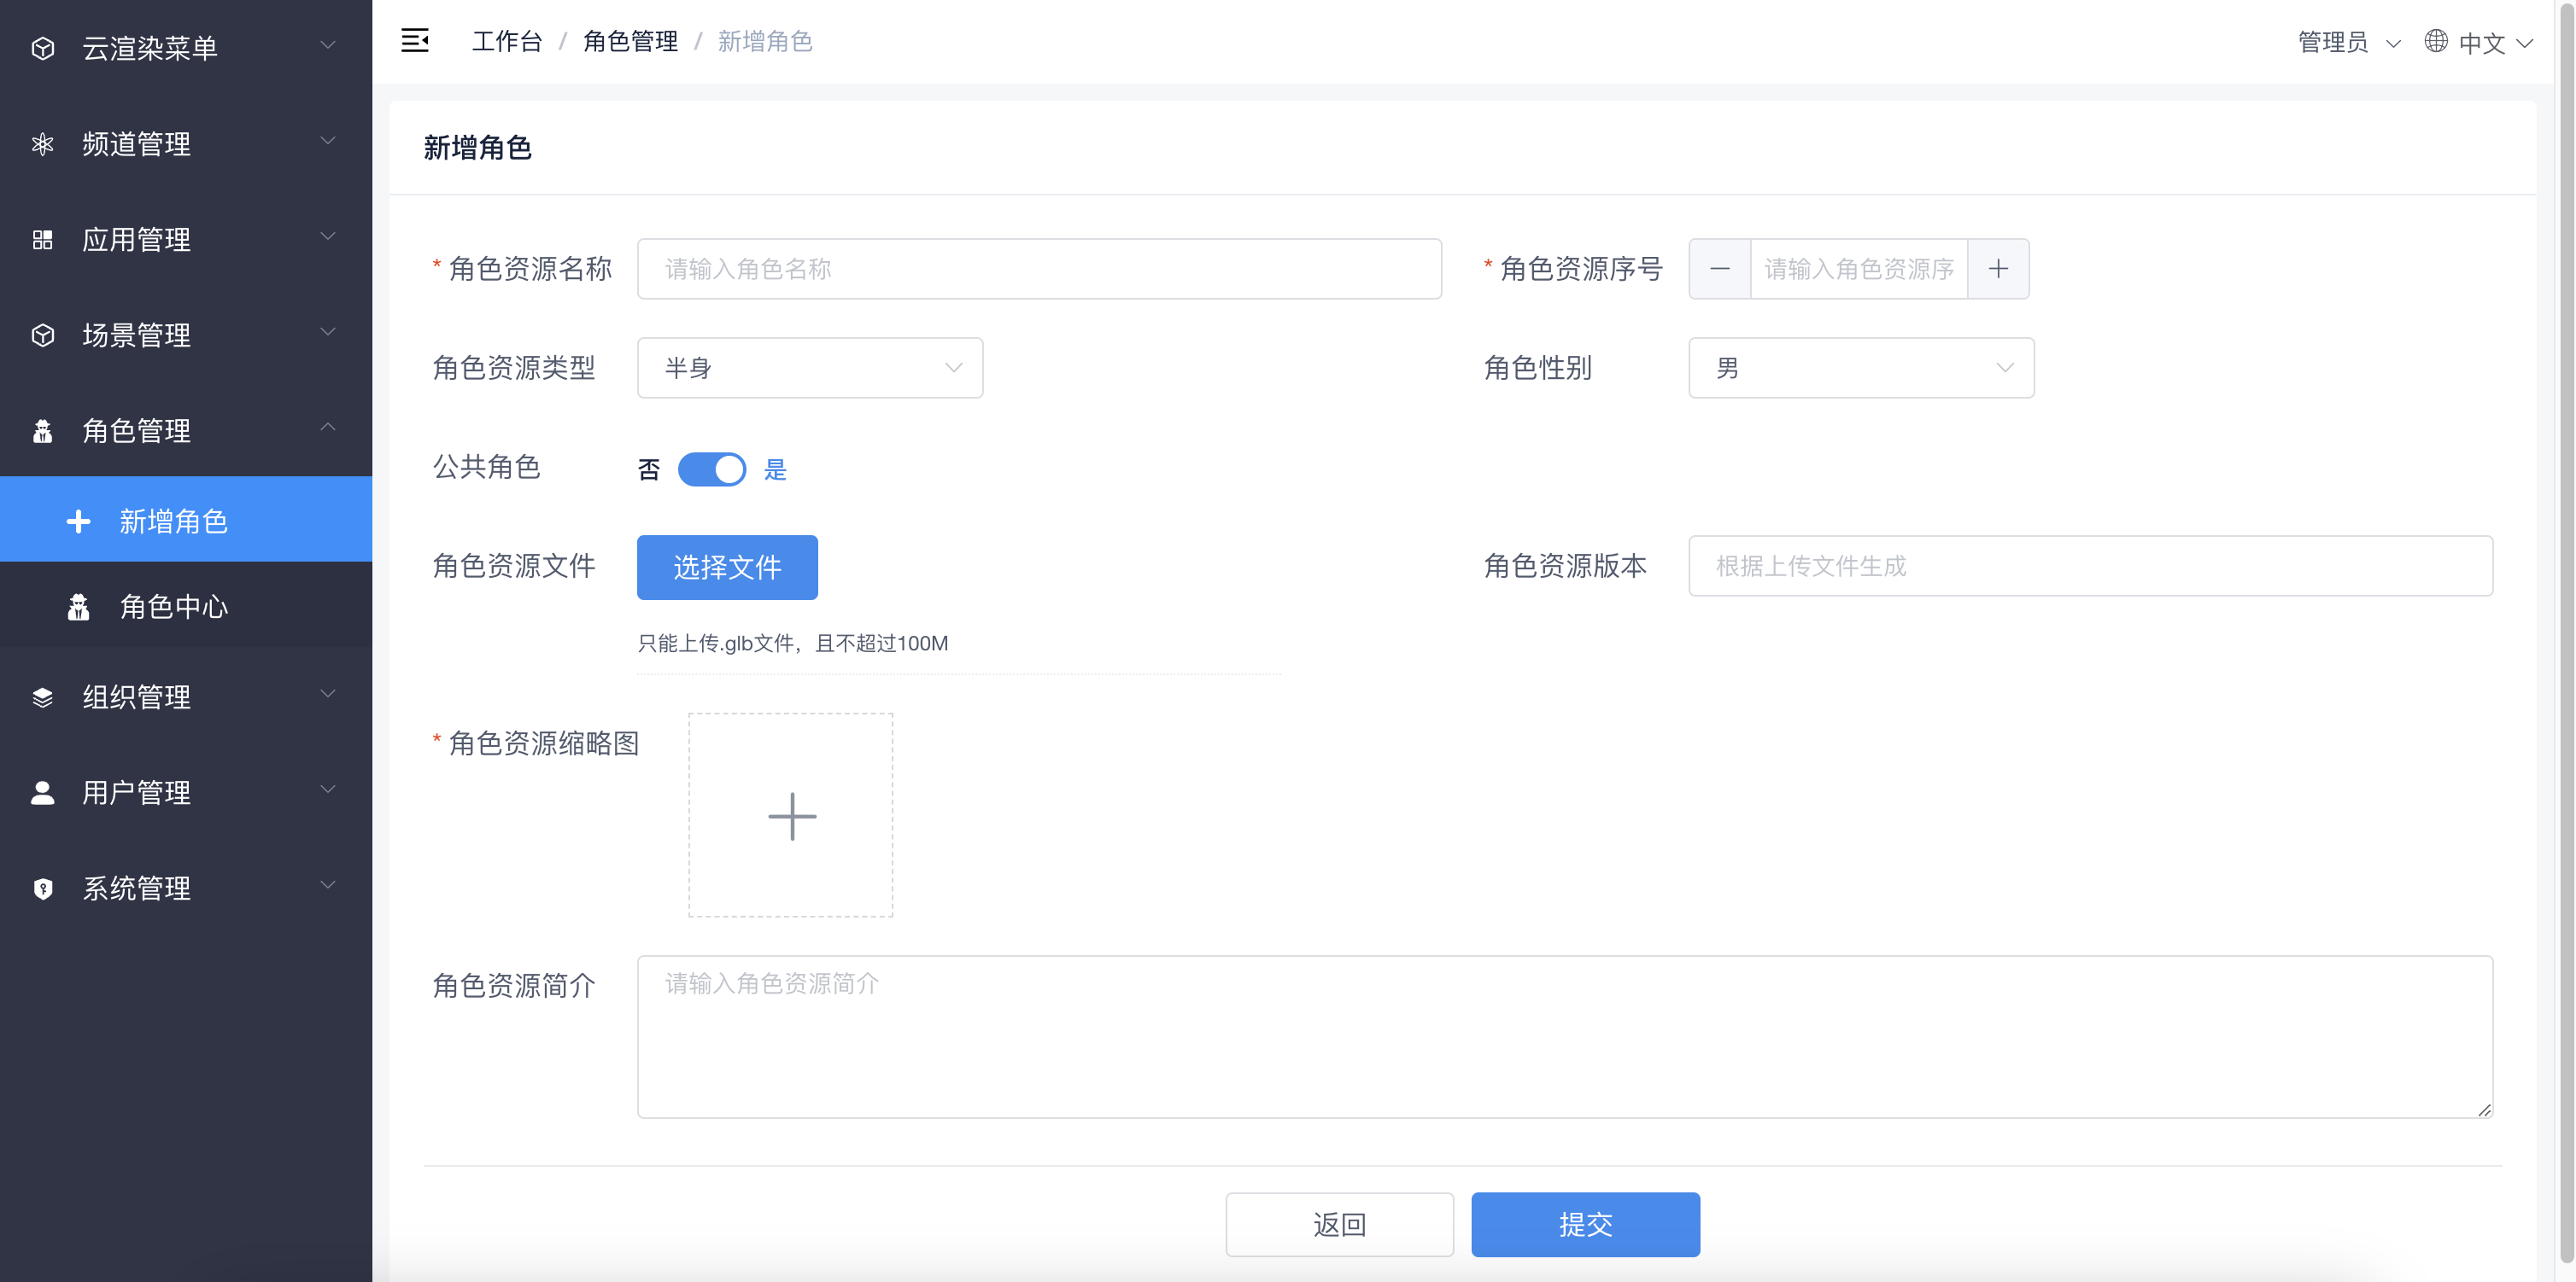Collapse the 角色管理 chevron
Viewport: 2576px width, 1282px height.
click(x=328, y=428)
